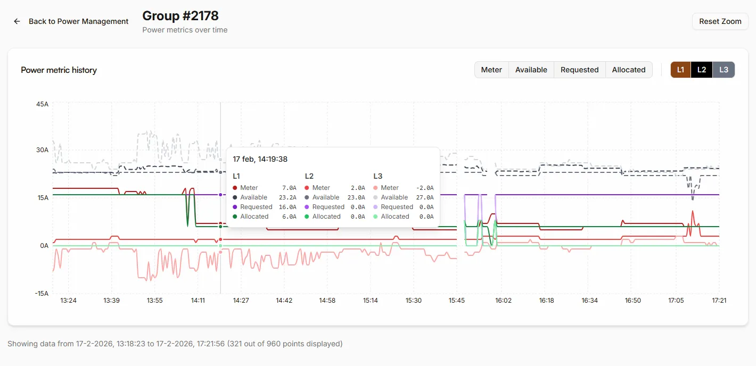Click the dark green Allocated dot under L1
The width and height of the screenshot is (756, 366).
(234, 217)
